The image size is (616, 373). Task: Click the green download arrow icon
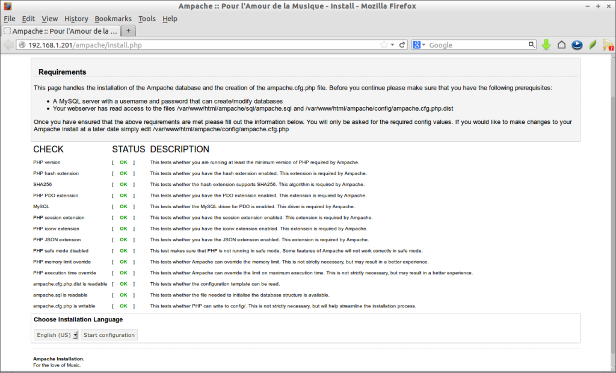coord(546,44)
